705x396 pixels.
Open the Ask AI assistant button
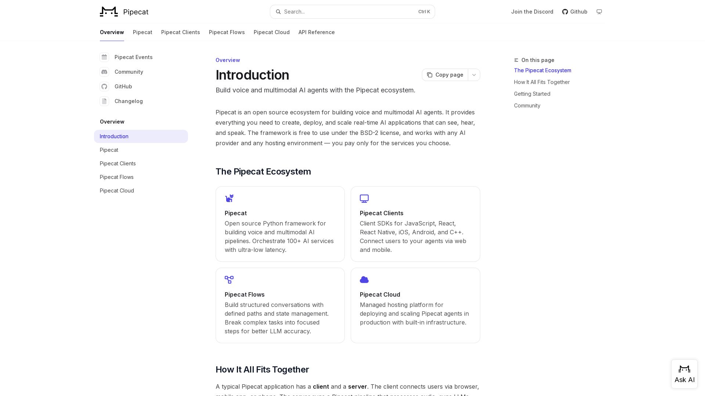pos(684,374)
